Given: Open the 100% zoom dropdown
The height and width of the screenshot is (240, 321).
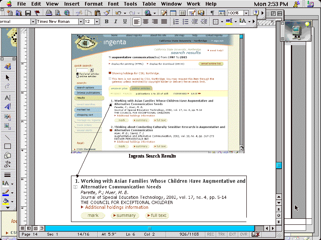Looking at the screenshot, I should pos(246,13).
